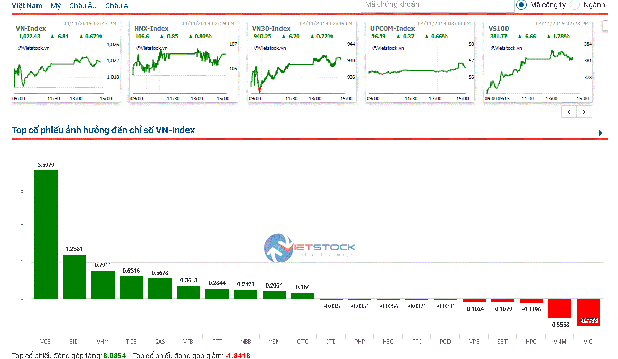Click the blue triangle beside VN-Index heading
This screenshot has height=359, width=618.
click(x=600, y=133)
